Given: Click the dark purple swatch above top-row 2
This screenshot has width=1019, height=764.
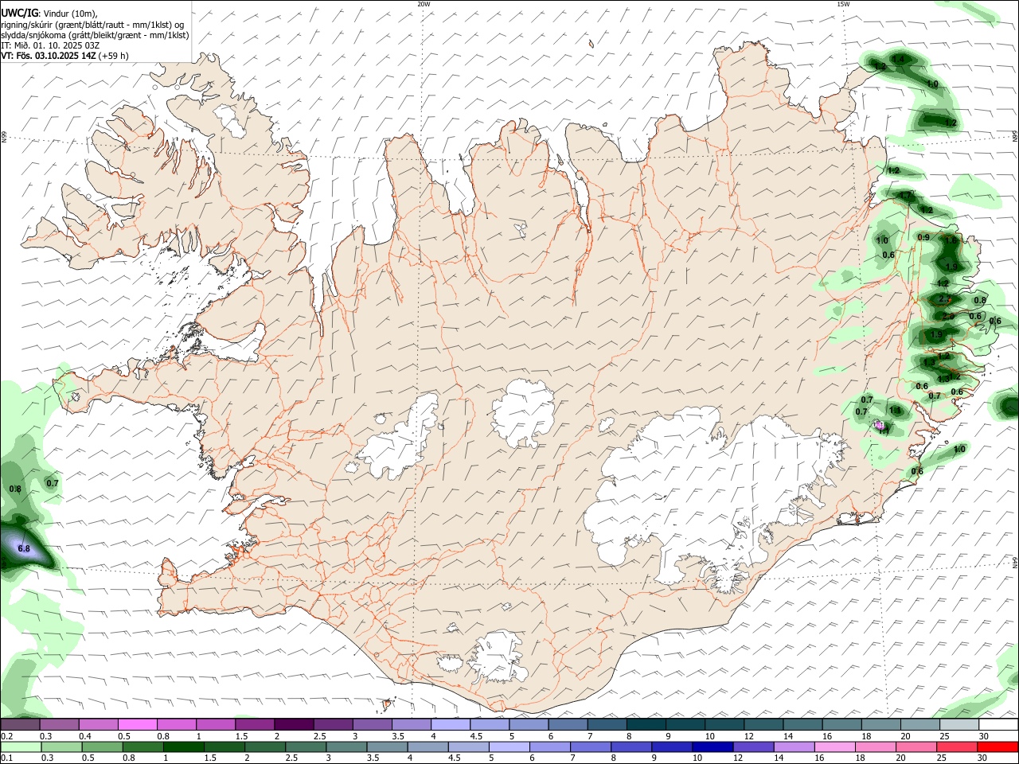Looking at the screenshot, I should click(294, 725).
